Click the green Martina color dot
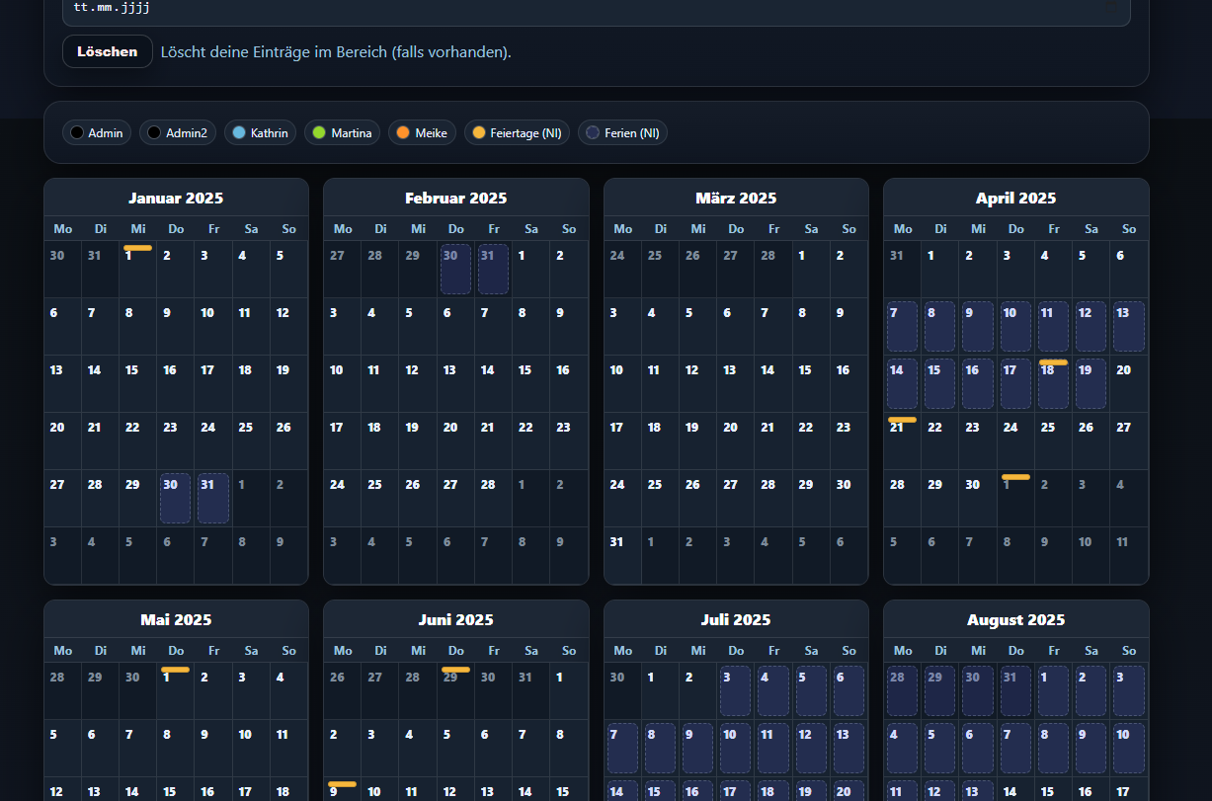This screenshot has width=1212, height=801. click(319, 132)
